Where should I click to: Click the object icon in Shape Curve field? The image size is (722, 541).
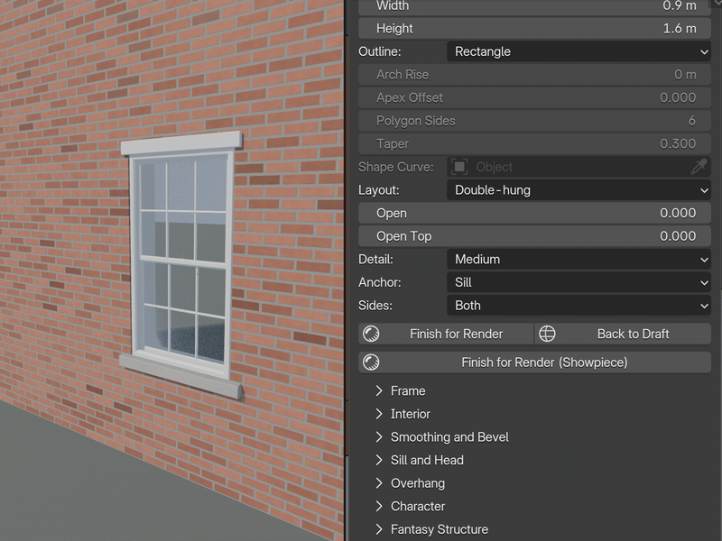tap(459, 167)
